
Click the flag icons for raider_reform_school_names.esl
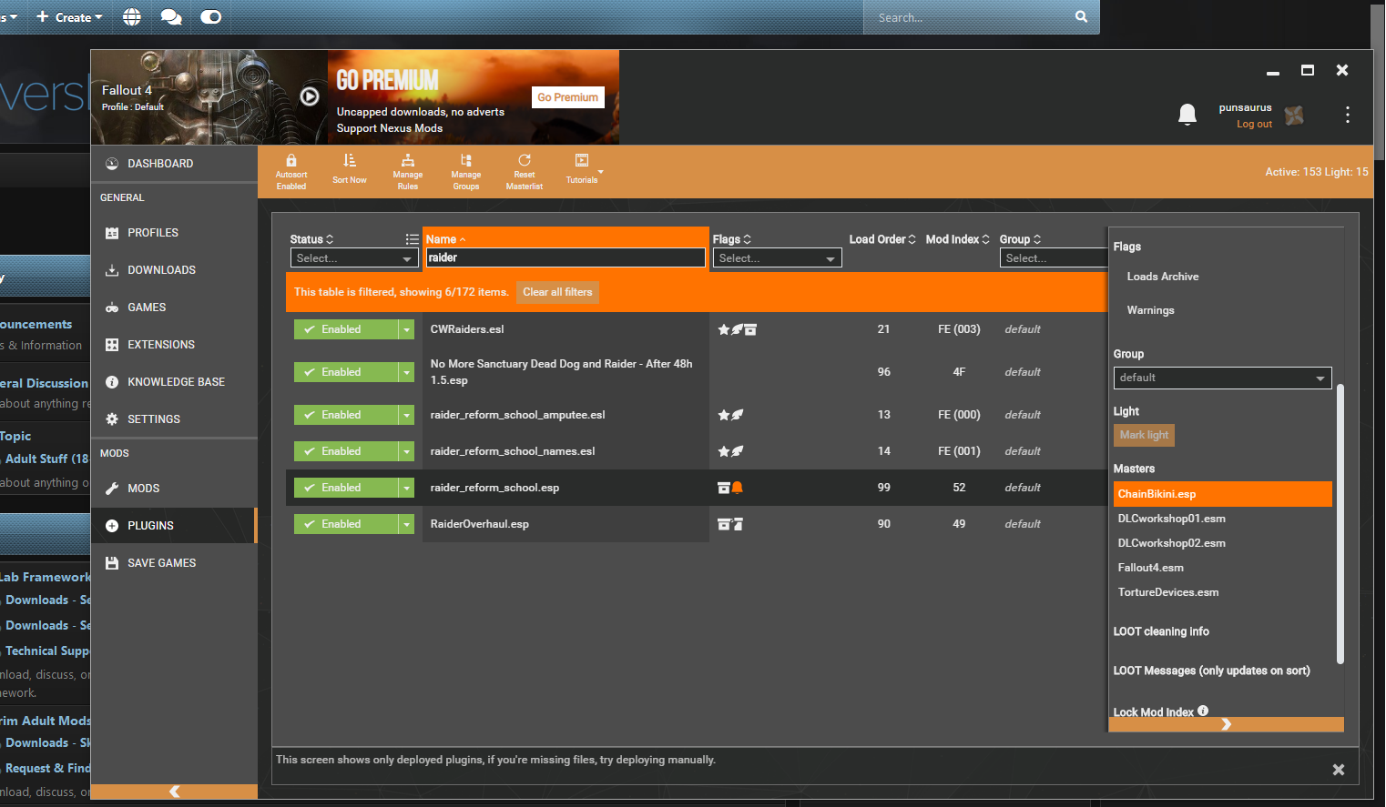tap(730, 451)
